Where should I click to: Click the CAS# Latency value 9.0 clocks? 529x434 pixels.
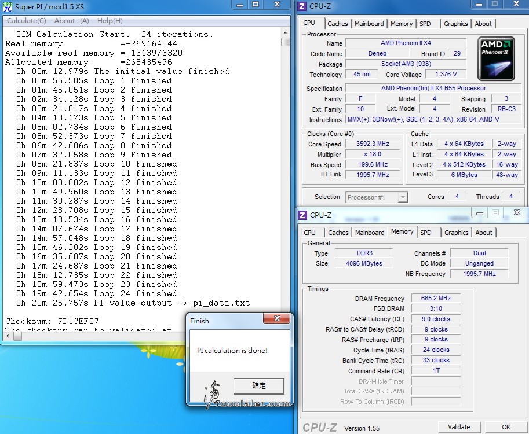pos(436,319)
